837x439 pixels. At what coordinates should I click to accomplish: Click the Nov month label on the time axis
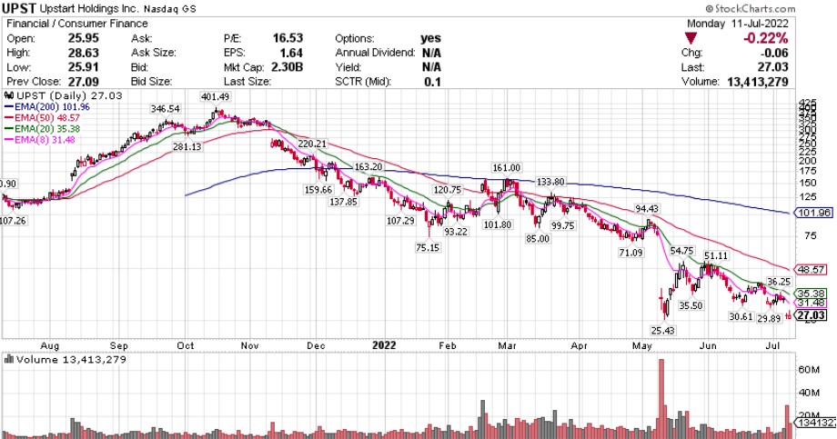tap(250, 345)
